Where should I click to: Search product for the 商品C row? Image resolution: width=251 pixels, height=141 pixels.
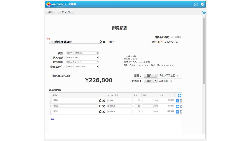[x=100, y=112]
